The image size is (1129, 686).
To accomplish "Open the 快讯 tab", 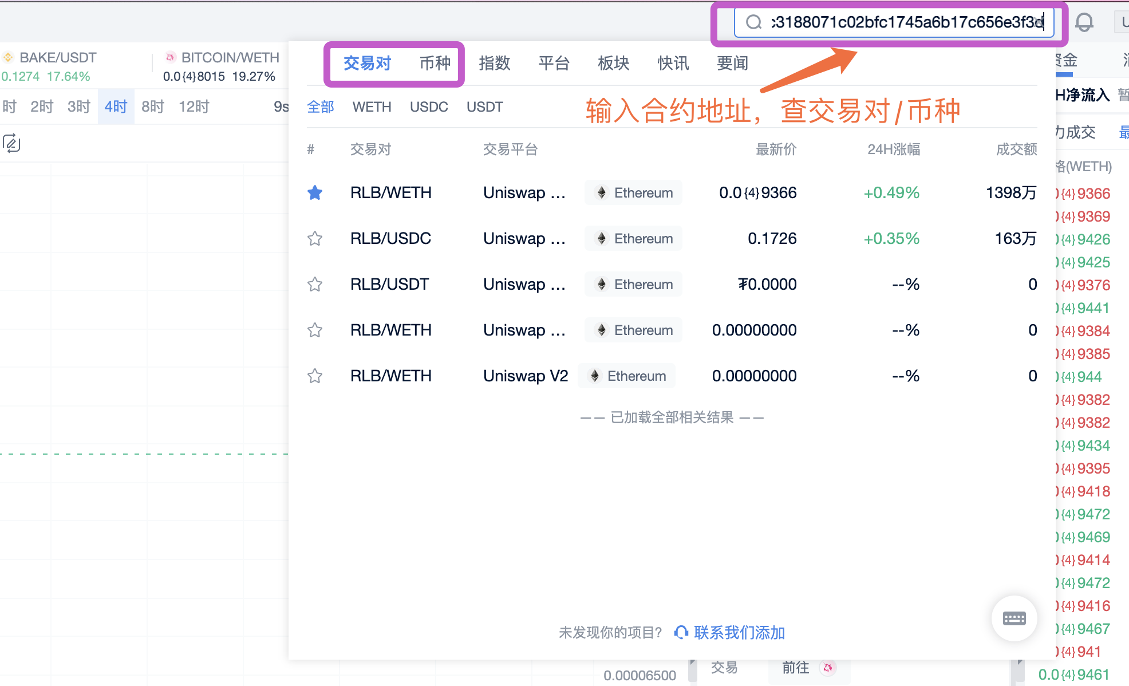I will [673, 63].
